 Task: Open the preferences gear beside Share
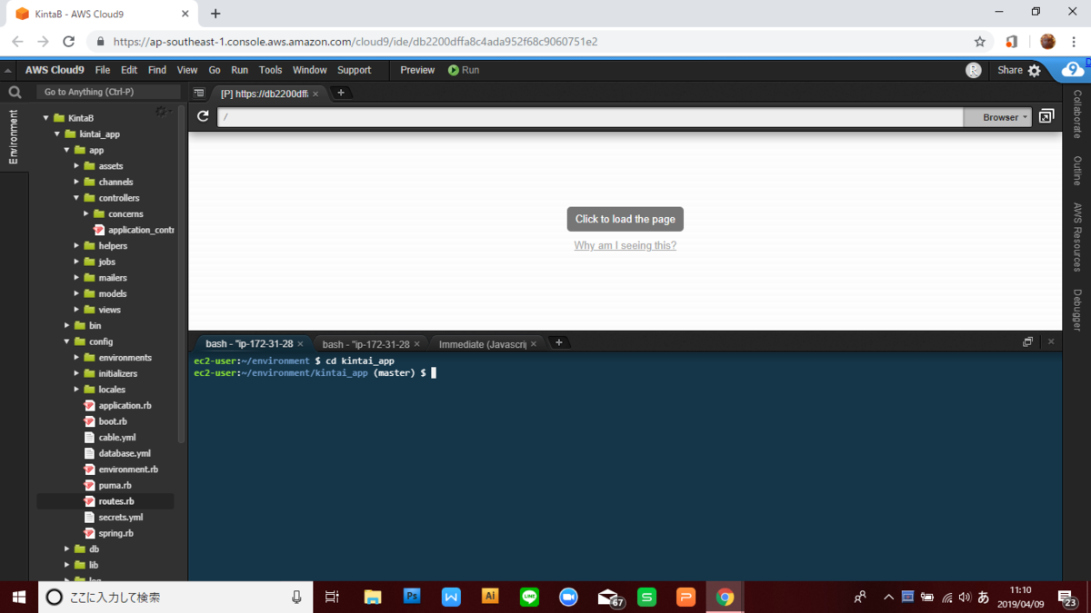(x=1035, y=70)
